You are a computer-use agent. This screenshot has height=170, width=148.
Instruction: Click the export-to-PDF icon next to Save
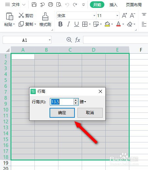(x=42, y=5)
